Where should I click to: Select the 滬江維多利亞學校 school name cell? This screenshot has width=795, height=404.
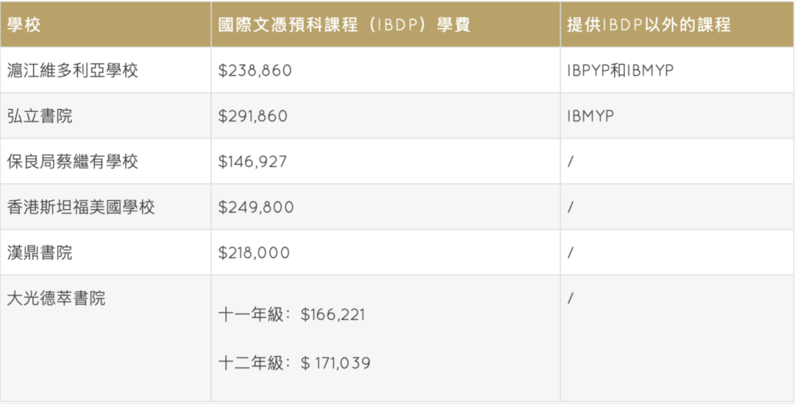pyautogui.click(x=72, y=71)
